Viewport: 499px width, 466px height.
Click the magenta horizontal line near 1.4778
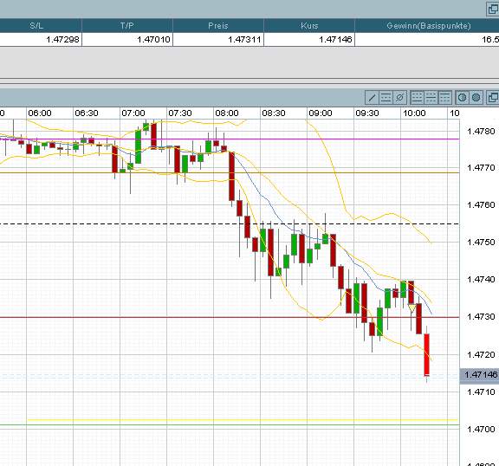click(x=229, y=139)
